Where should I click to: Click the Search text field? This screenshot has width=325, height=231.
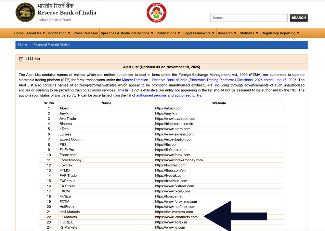click(249, 18)
